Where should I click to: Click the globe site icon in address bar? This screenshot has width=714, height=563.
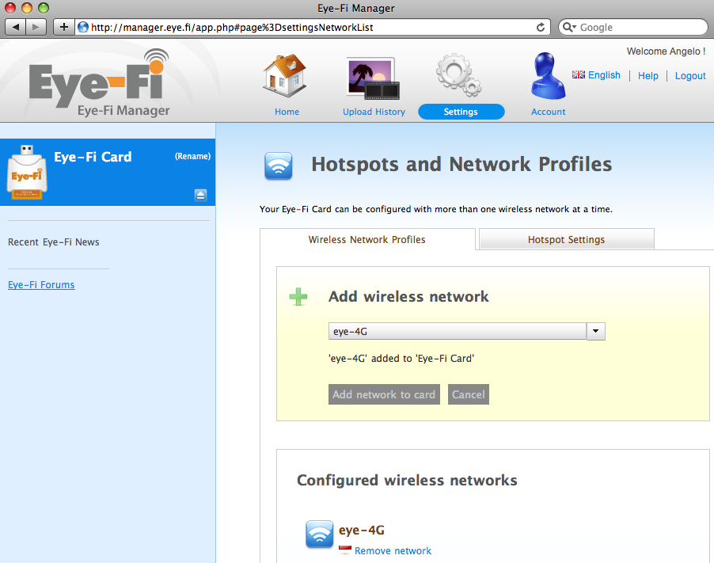(83, 28)
